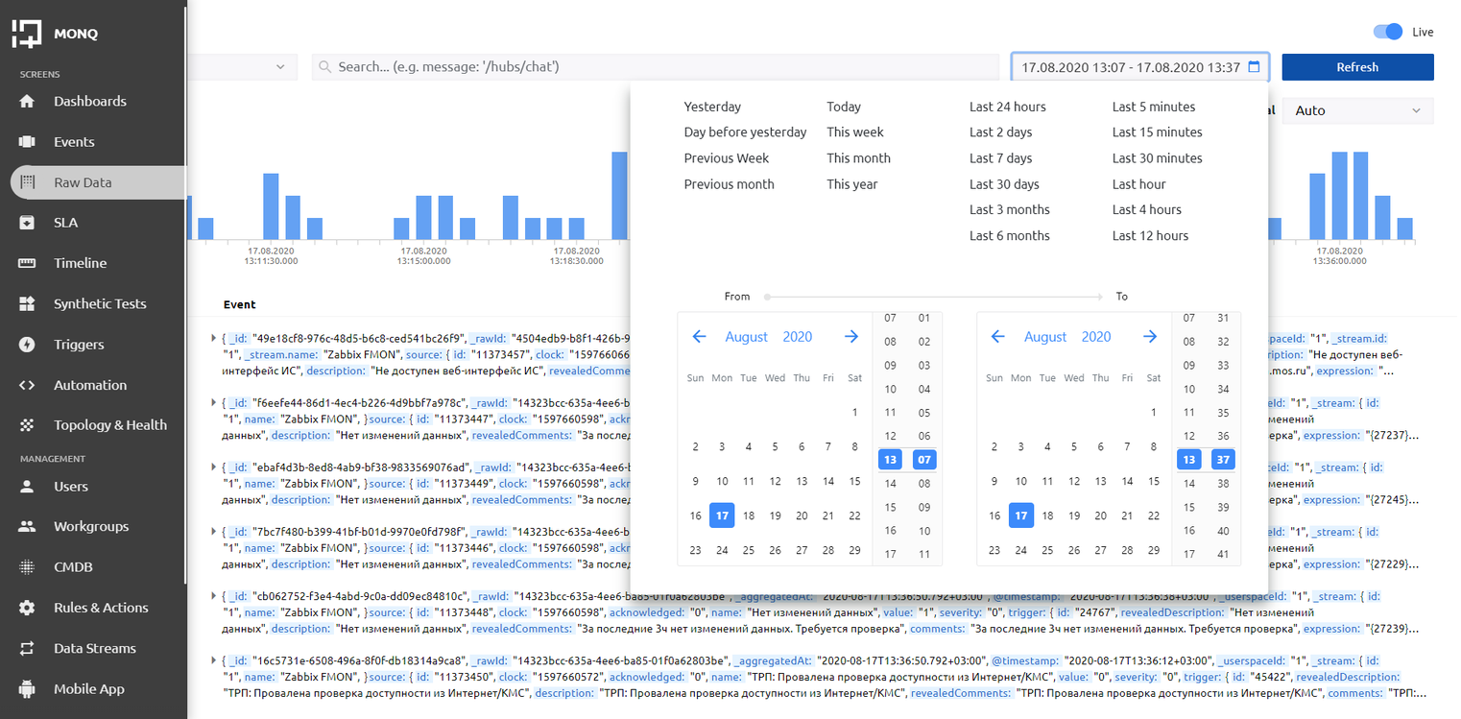Go to previous month in To calendar
The width and height of the screenshot is (1461, 719).
997,336
